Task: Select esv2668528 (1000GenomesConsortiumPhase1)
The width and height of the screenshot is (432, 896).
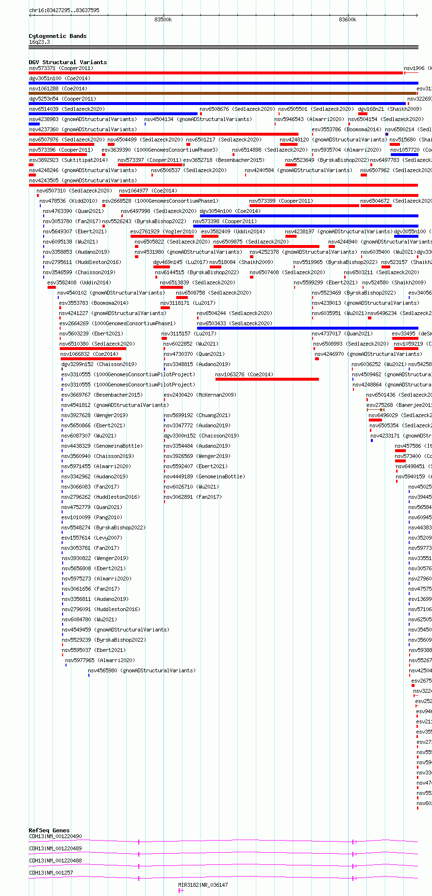Action: click(x=160, y=201)
